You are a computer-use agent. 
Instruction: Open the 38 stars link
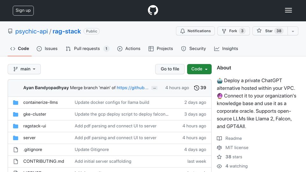tap(234, 157)
